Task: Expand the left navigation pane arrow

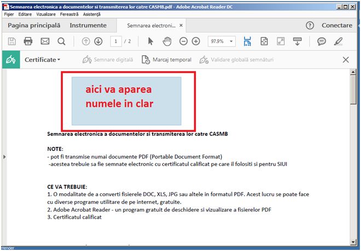Action: point(4,157)
